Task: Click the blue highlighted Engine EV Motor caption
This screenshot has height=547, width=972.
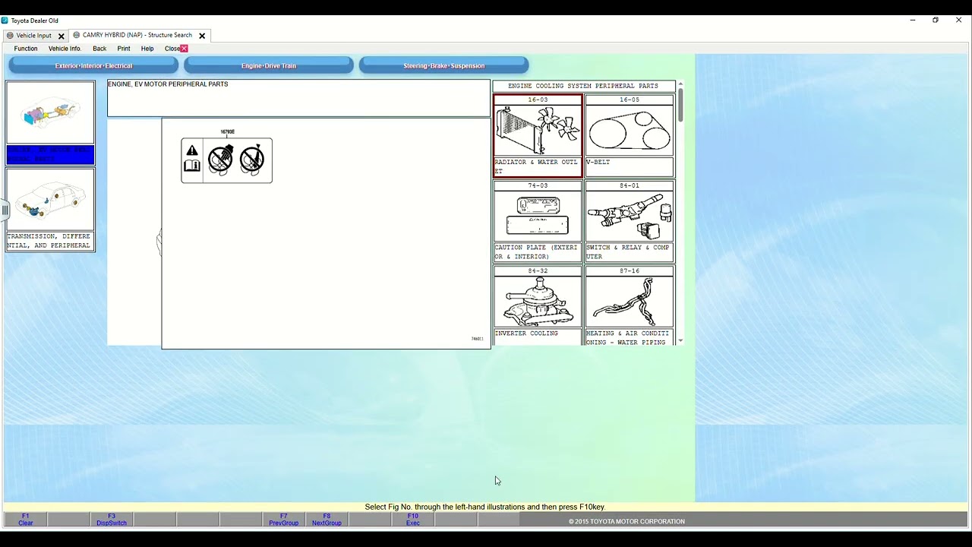Action: coord(50,154)
